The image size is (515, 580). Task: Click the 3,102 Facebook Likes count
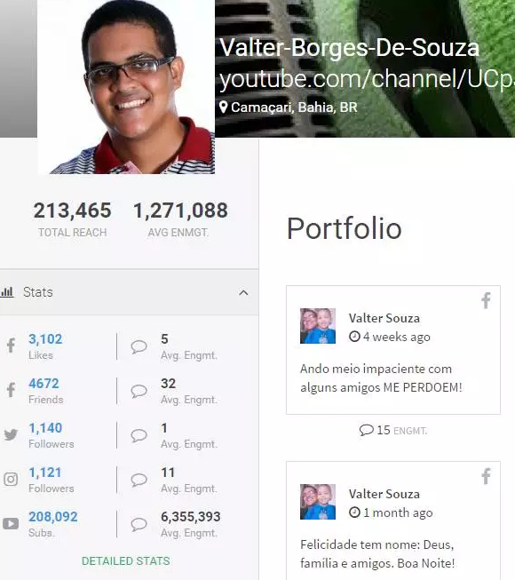[x=45, y=339]
